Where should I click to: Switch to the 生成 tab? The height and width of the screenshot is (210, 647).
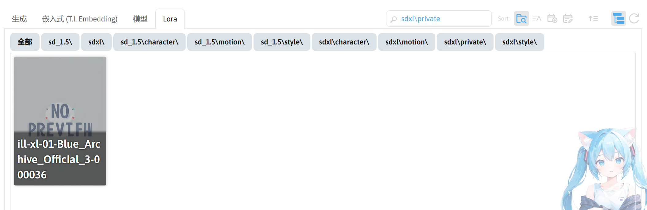19,19
